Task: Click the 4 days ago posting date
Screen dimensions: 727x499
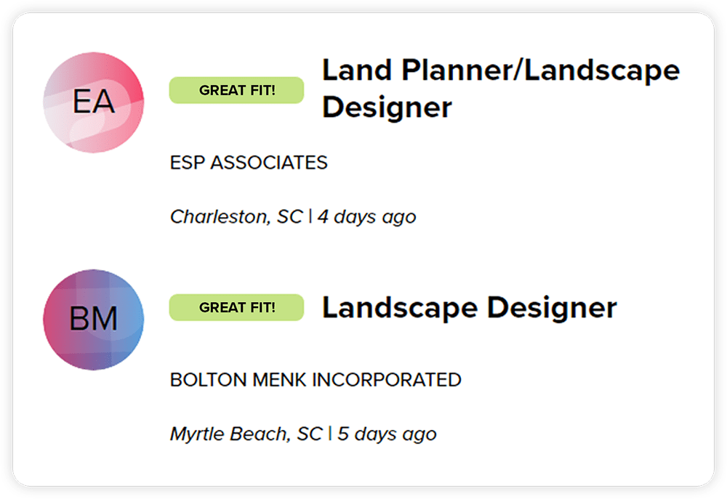Action: click(366, 217)
